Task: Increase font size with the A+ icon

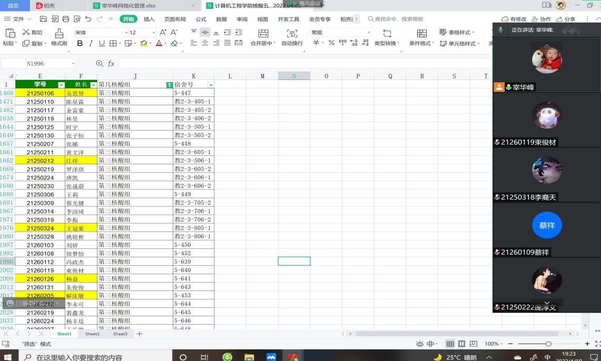Action: 163,33
